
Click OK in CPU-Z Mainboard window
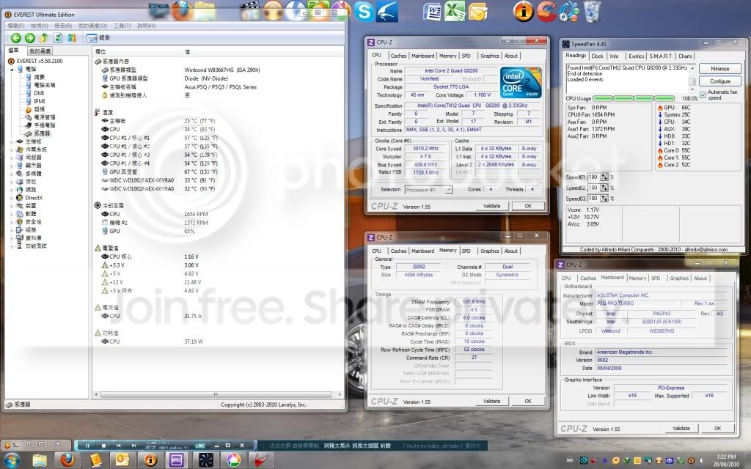717,429
